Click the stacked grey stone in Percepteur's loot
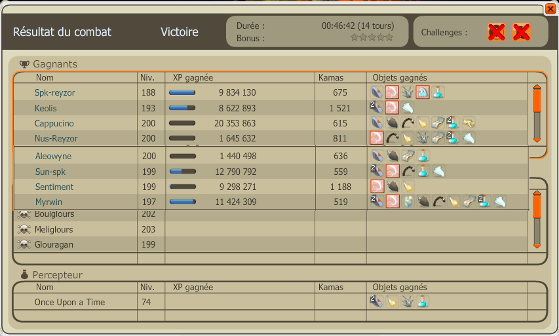This screenshot has width=559, height=336. 376,302
